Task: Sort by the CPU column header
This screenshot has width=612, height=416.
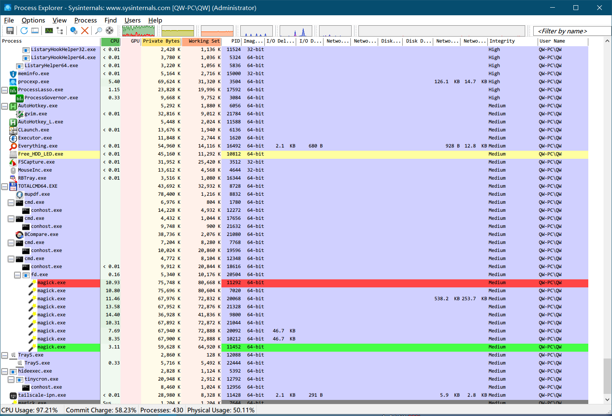Action: point(111,41)
